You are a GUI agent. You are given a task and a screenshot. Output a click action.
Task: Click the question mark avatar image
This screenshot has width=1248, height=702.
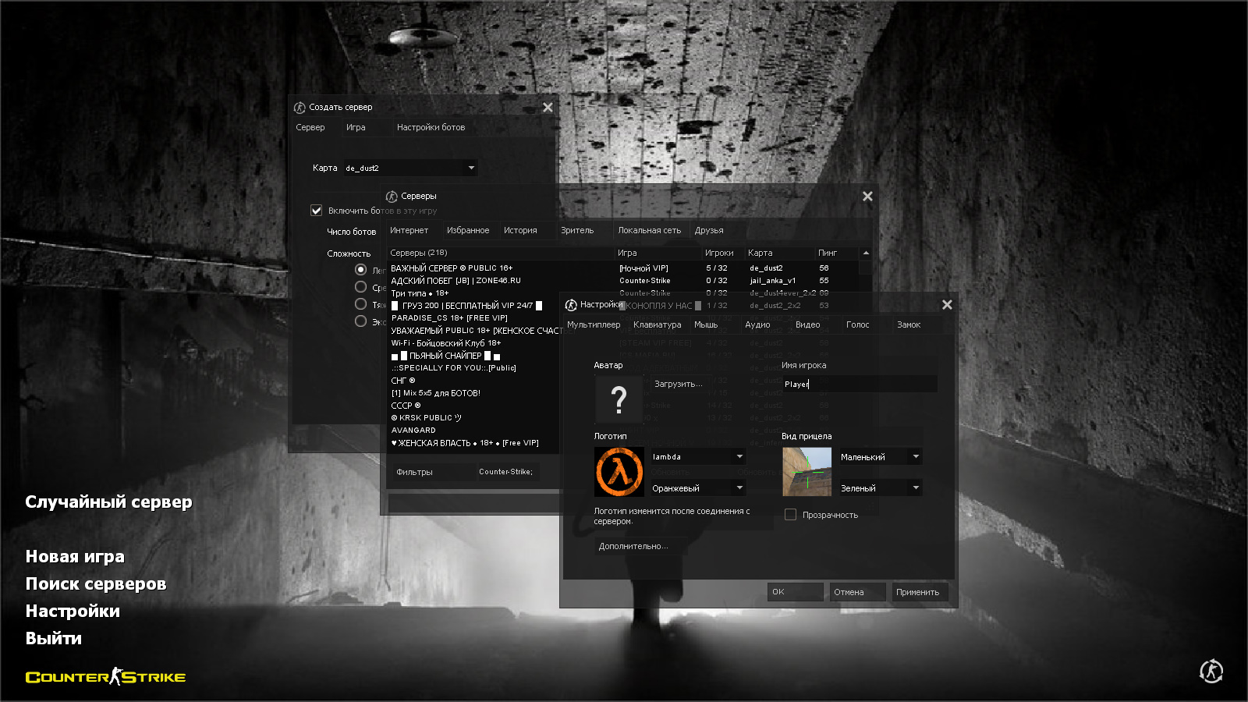(619, 399)
